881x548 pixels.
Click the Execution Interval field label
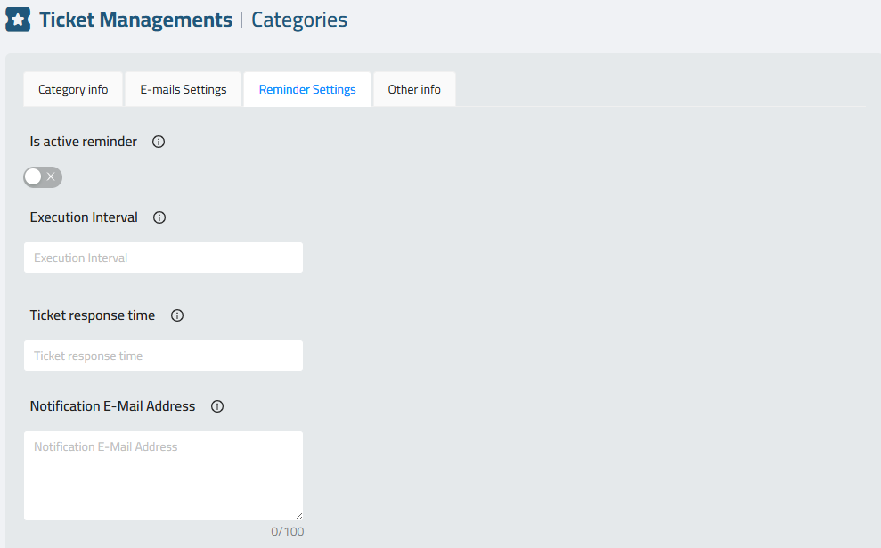(x=84, y=217)
